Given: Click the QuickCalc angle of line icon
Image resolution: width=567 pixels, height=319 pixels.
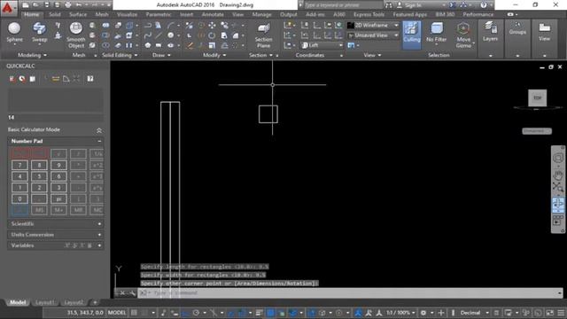Looking at the screenshot, I should point(66,79).
